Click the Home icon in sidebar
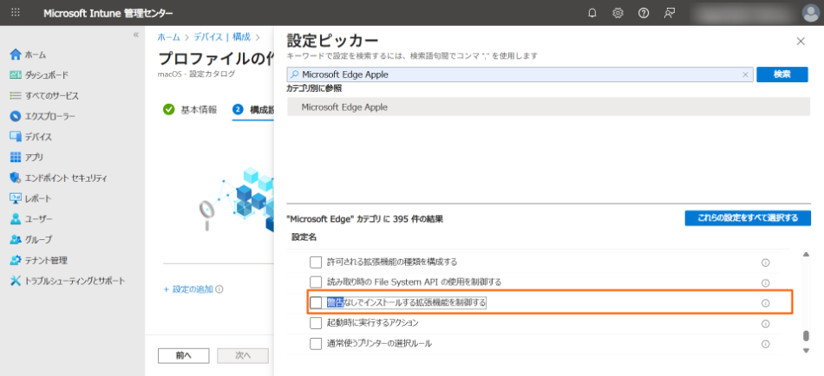This screenshot has width=824, height=376. coord(15,55)
